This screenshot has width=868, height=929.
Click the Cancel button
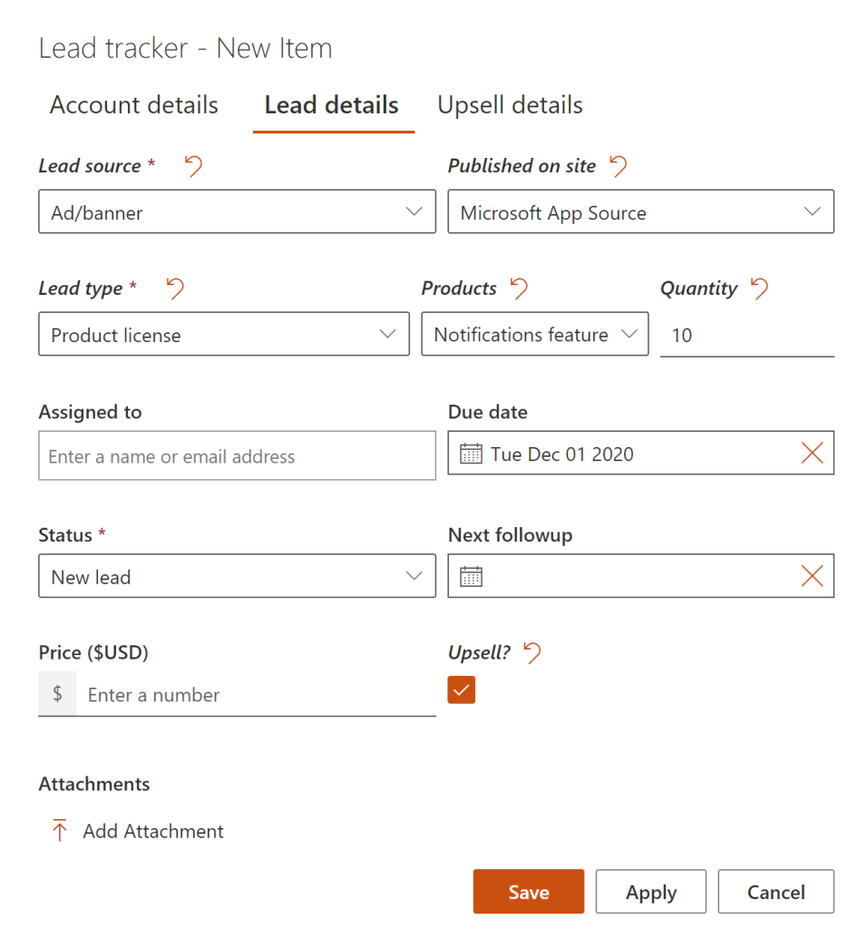coord(775,892)
